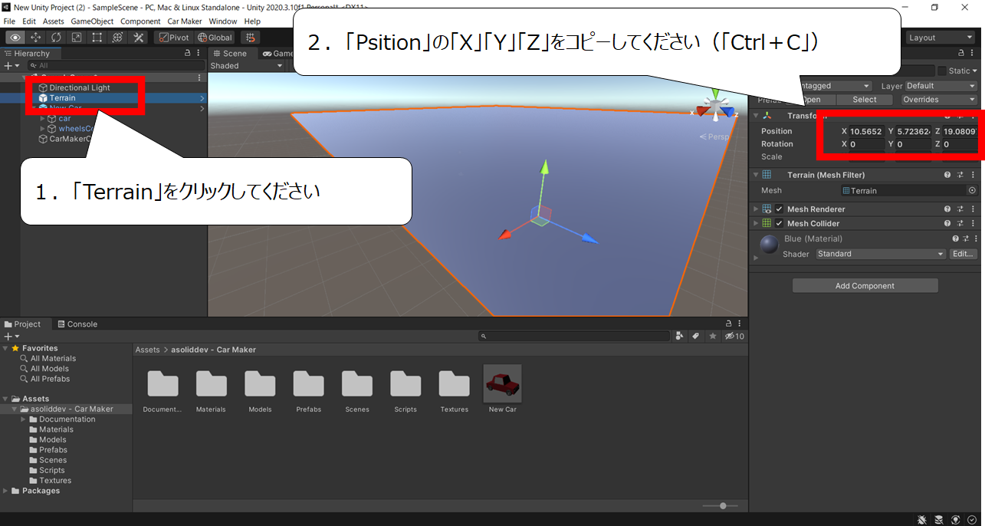The image size is (985, 526).
Task: Toggle the Mesh Renderer enabled checkbox
Action: [x=780, y=209]
